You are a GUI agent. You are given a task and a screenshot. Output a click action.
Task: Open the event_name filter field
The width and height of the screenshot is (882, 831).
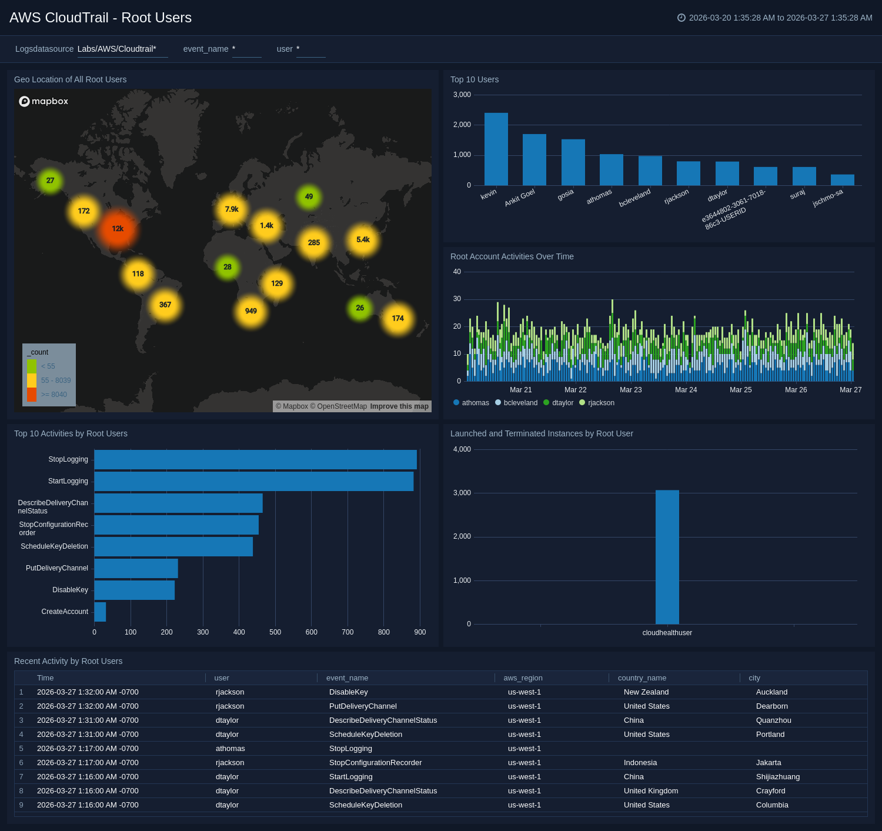click(x=246, y=49)
